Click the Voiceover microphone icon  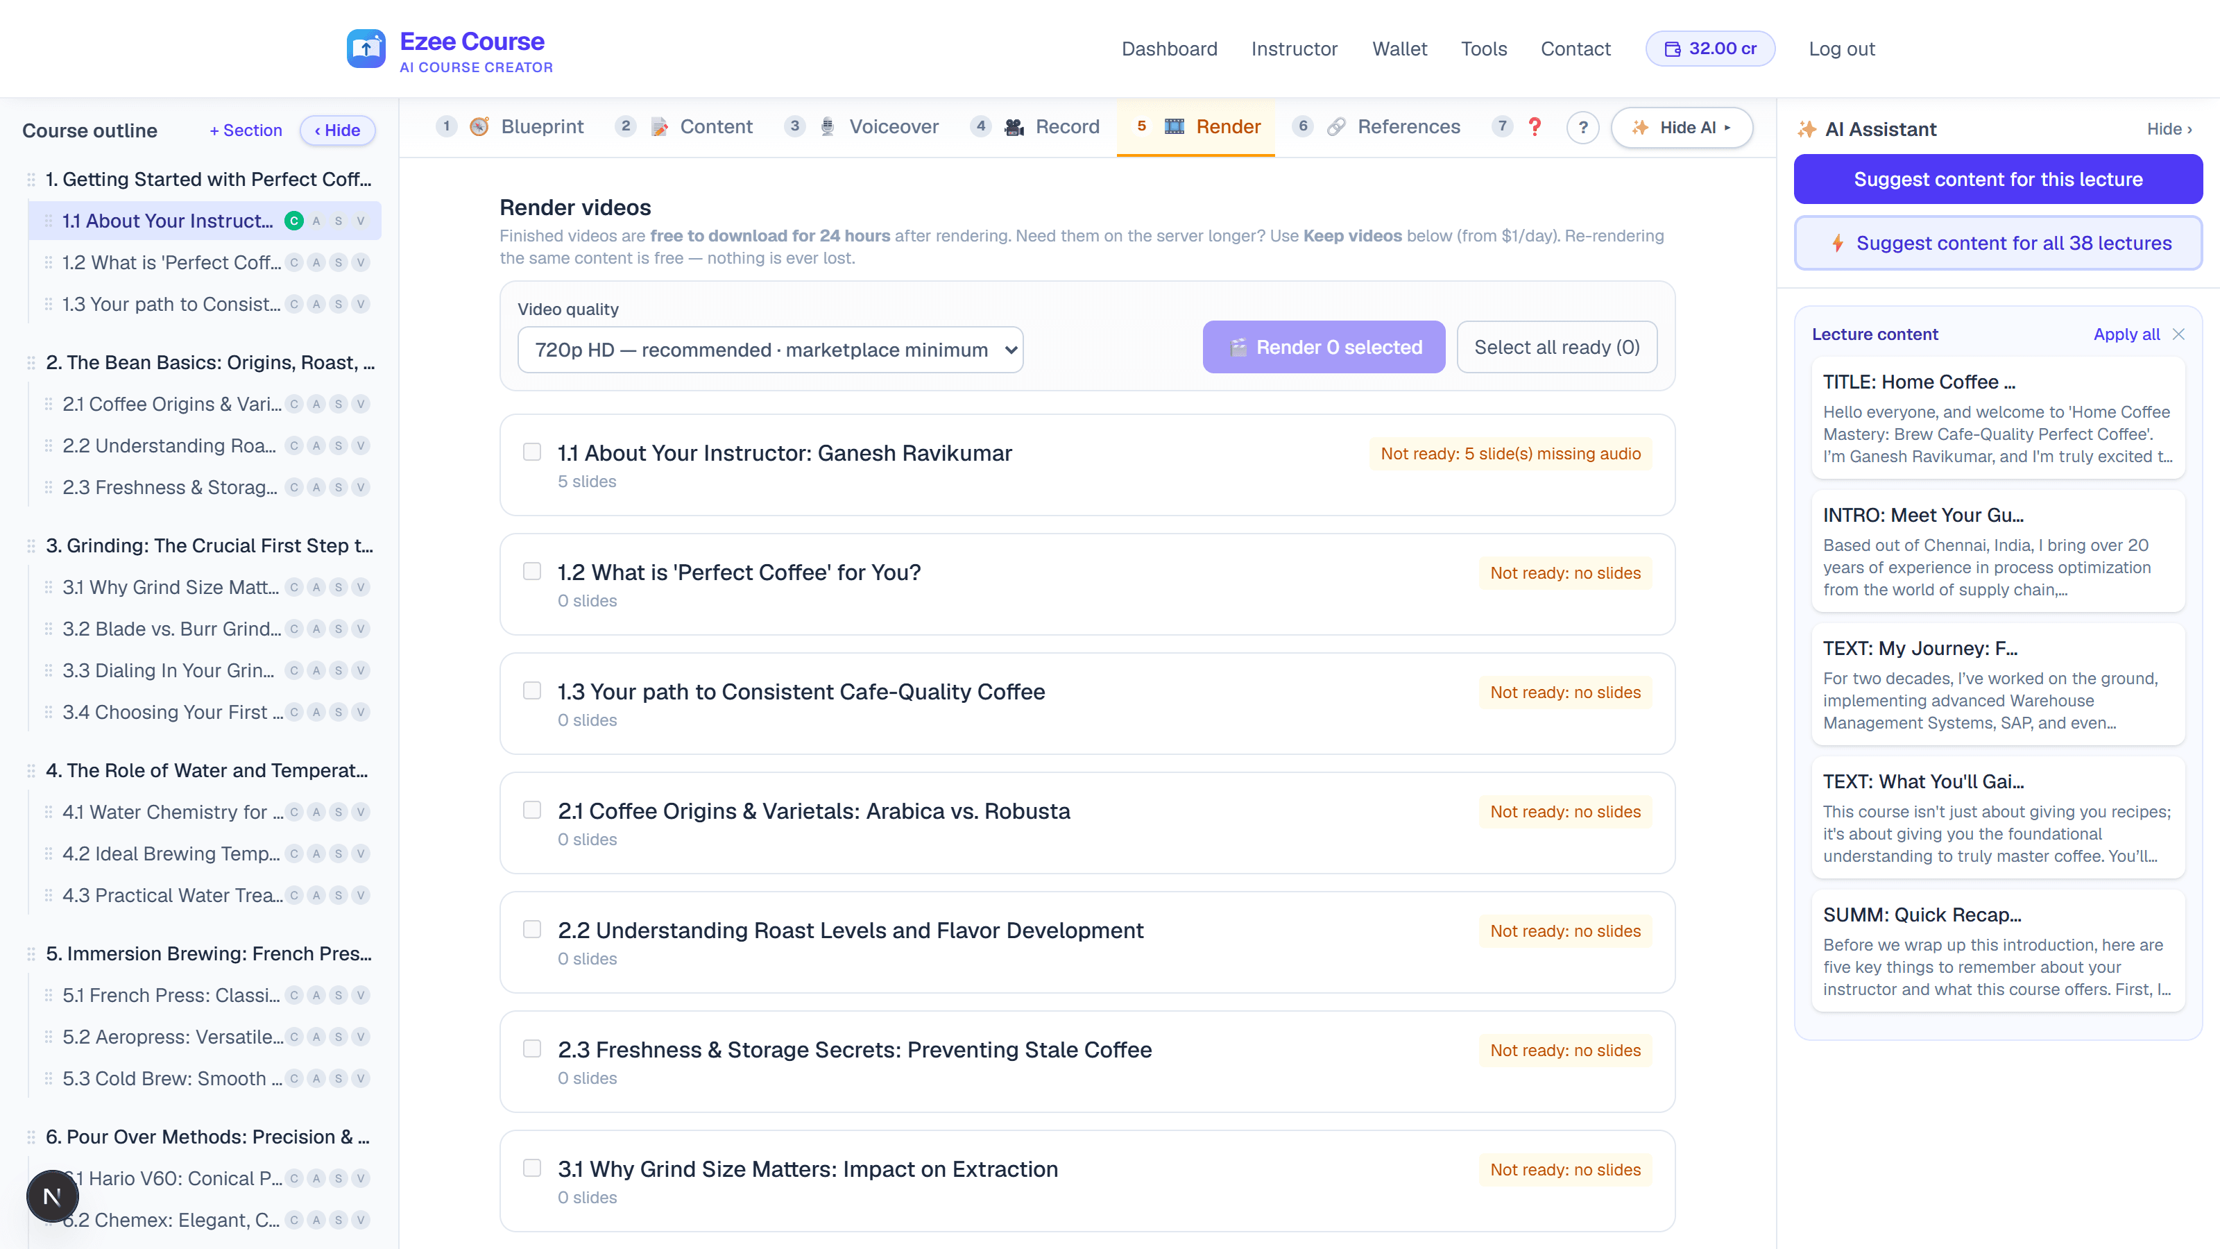tap(828, 127)
